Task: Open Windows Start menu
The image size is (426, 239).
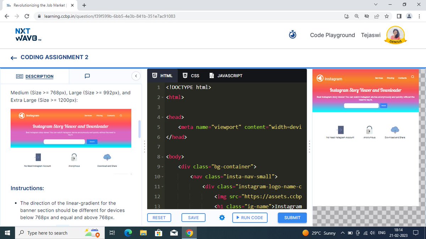Action: coord(7,233)
